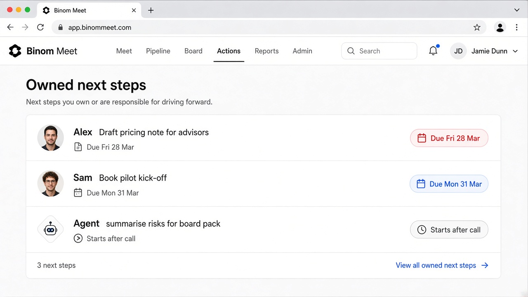Open the tab search chevron in the tab strip
Screen dimensions: 528x297
click(517, 10)
